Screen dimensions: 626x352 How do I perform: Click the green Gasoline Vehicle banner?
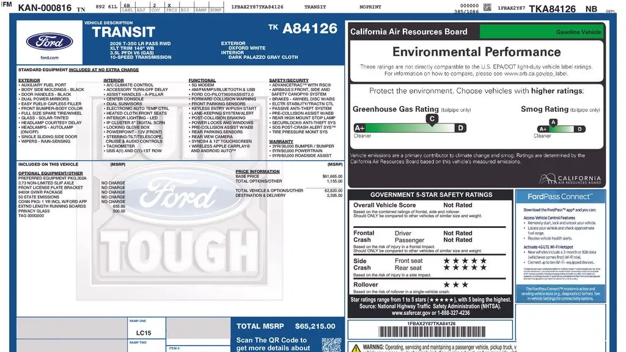(x=542, y=32)
